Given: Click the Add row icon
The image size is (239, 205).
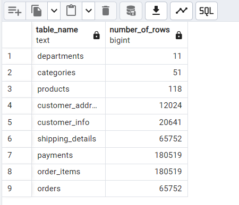Looking at the screenshot, I should (x=15, y=11).
